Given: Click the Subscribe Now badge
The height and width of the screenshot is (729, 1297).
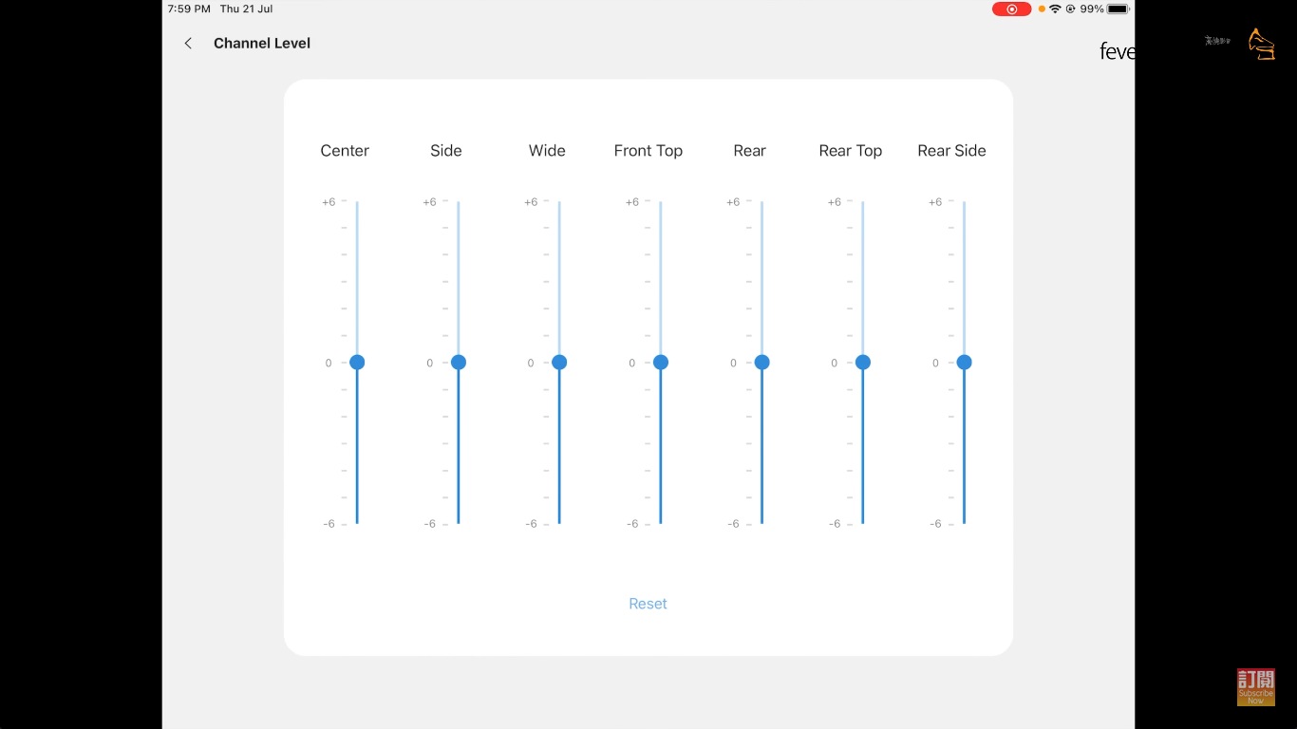Looking at the screenshot, I should click(x=1255, y=687).
